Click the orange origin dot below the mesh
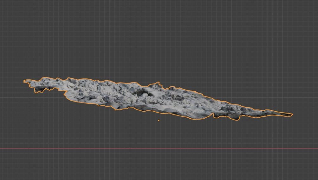 click(159, 120)
